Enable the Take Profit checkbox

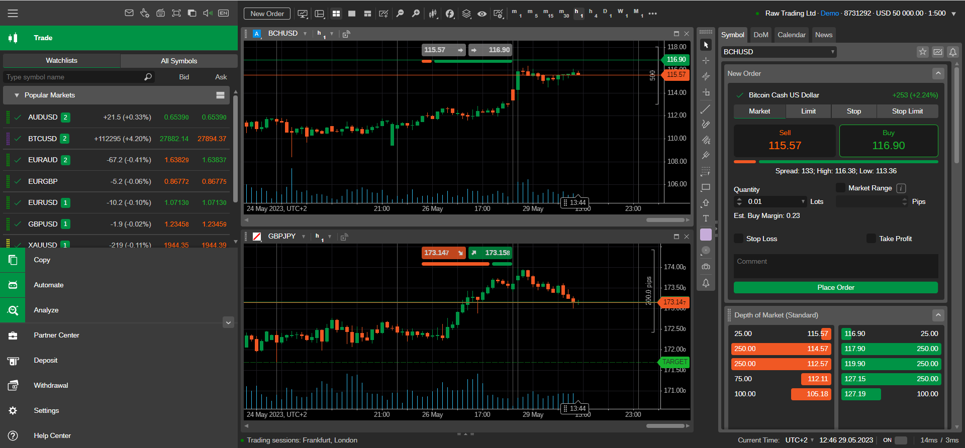tap(871, 239)
